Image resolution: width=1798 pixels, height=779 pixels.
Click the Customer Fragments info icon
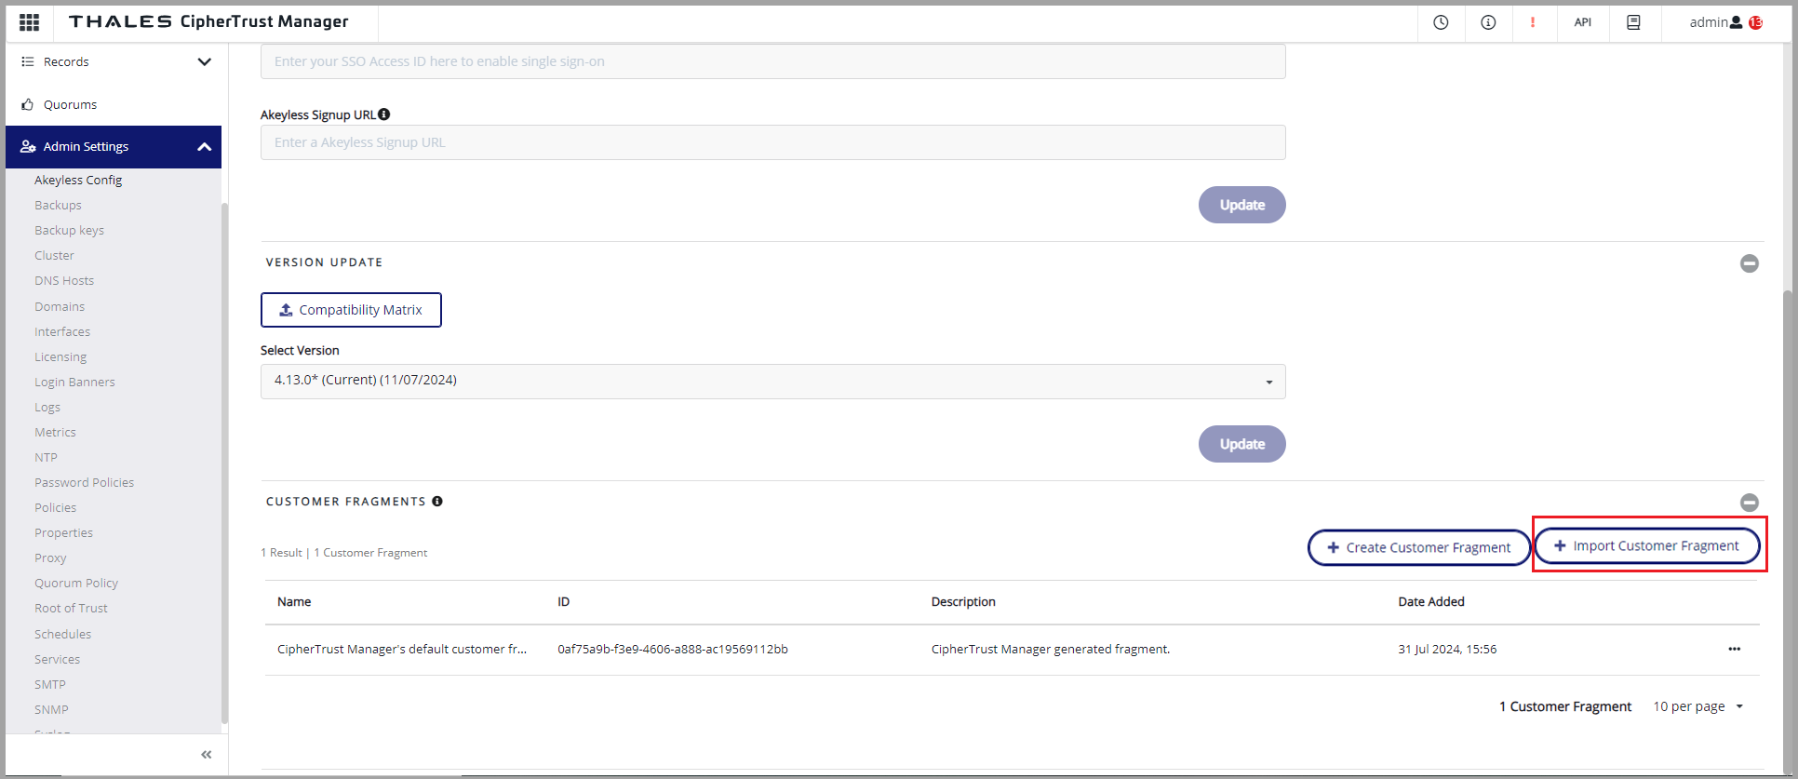tap(437, 502)
